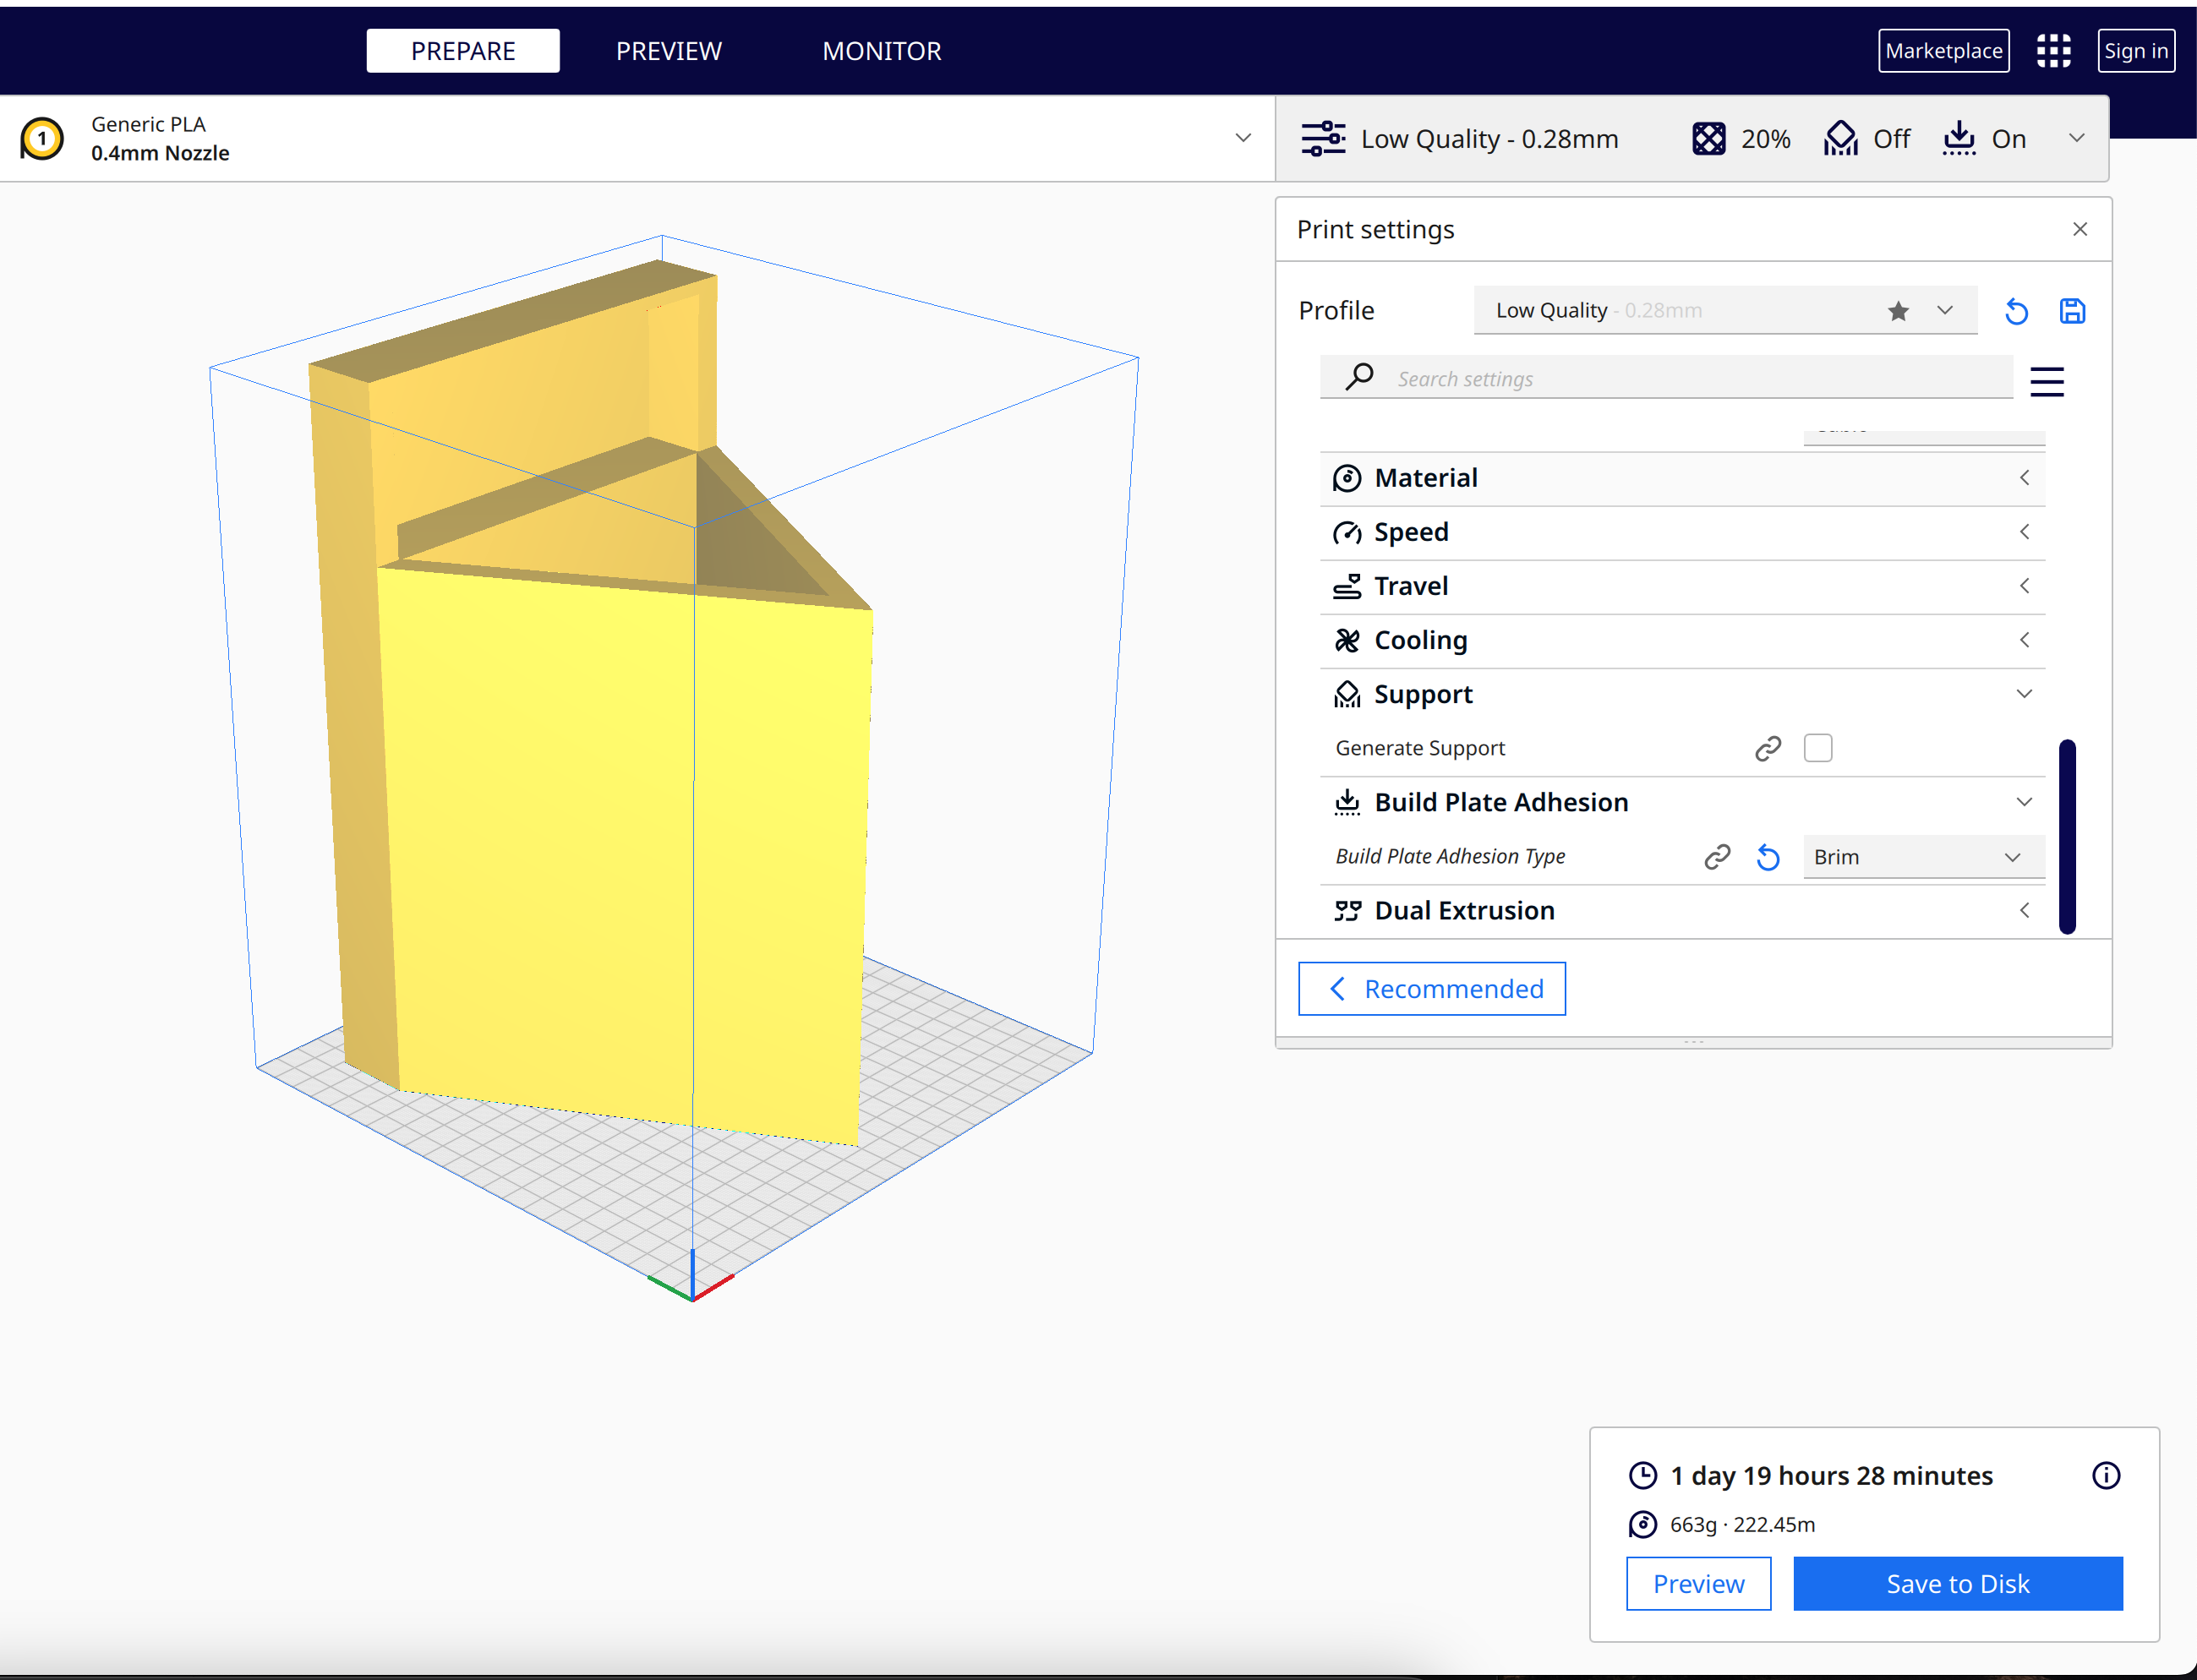Click the print time info icon
This screenshot has height=1680, width=2197.
(x=2106, y=1475)
